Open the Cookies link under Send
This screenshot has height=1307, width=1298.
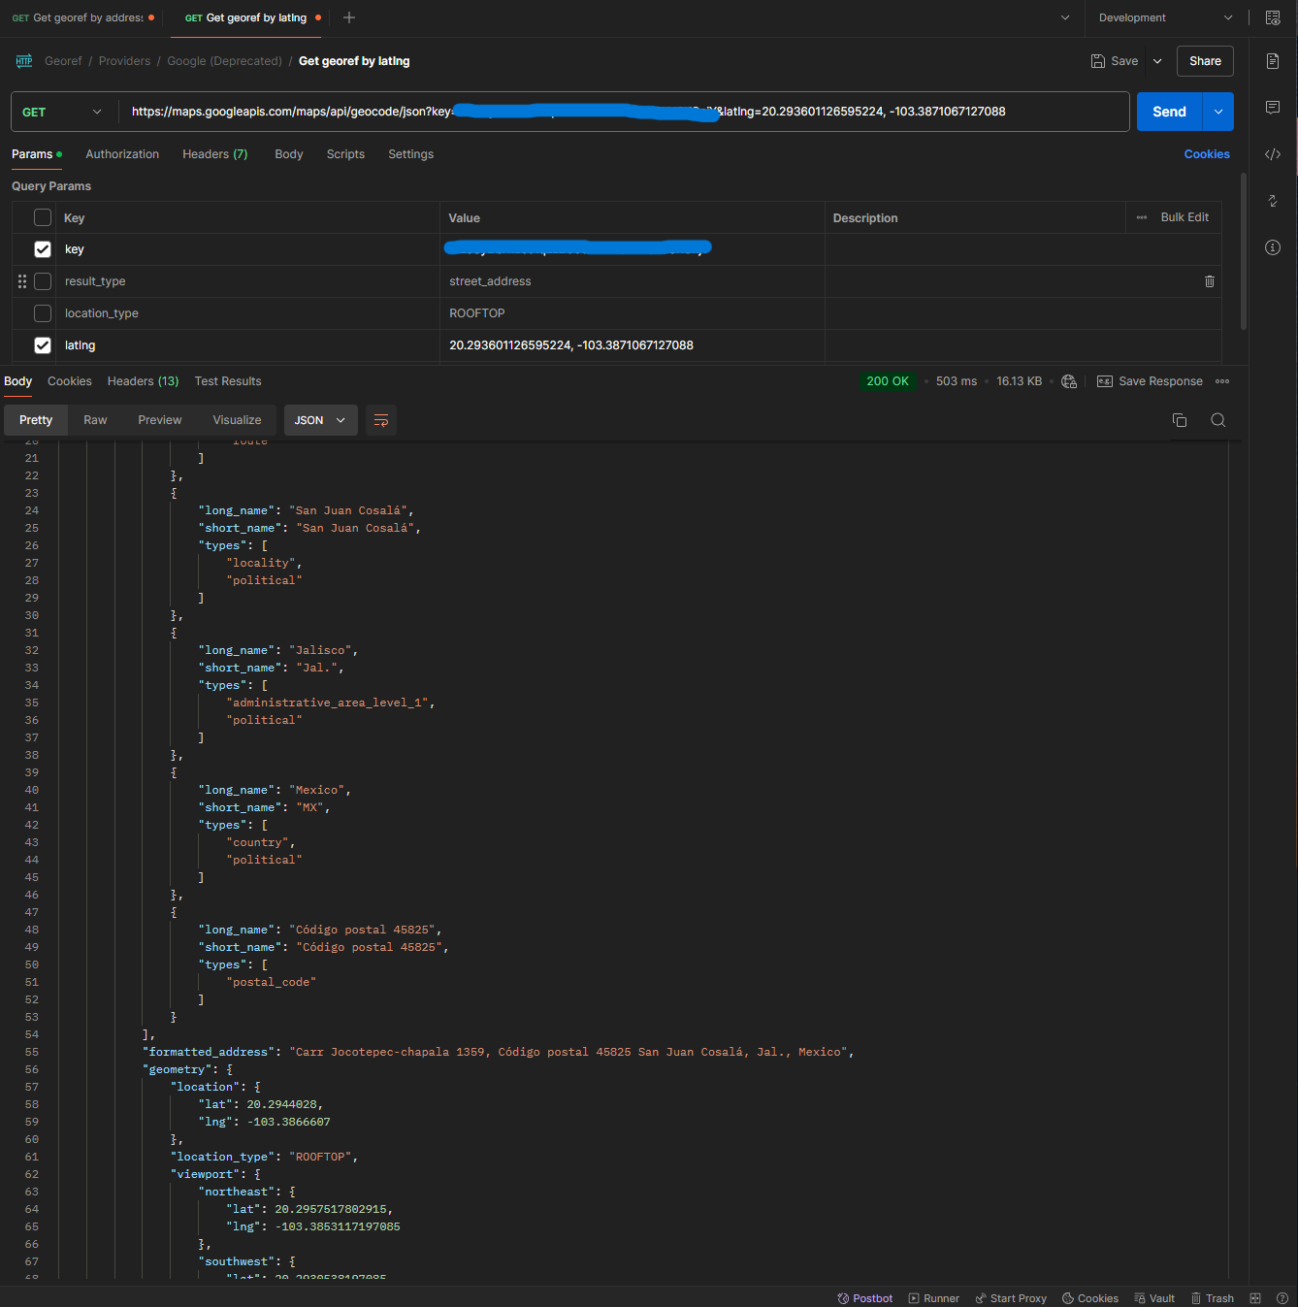pyautogui.click(x=1206, y=154)
